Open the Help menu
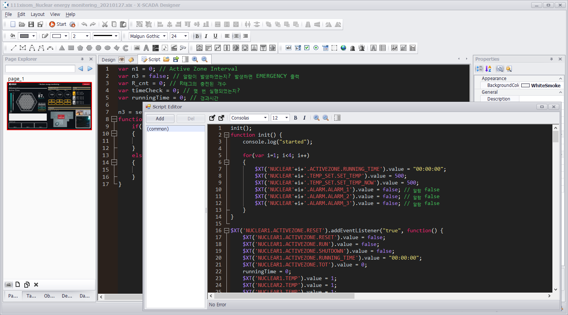Viewport: 568px width, 315px height. point(70,14)
